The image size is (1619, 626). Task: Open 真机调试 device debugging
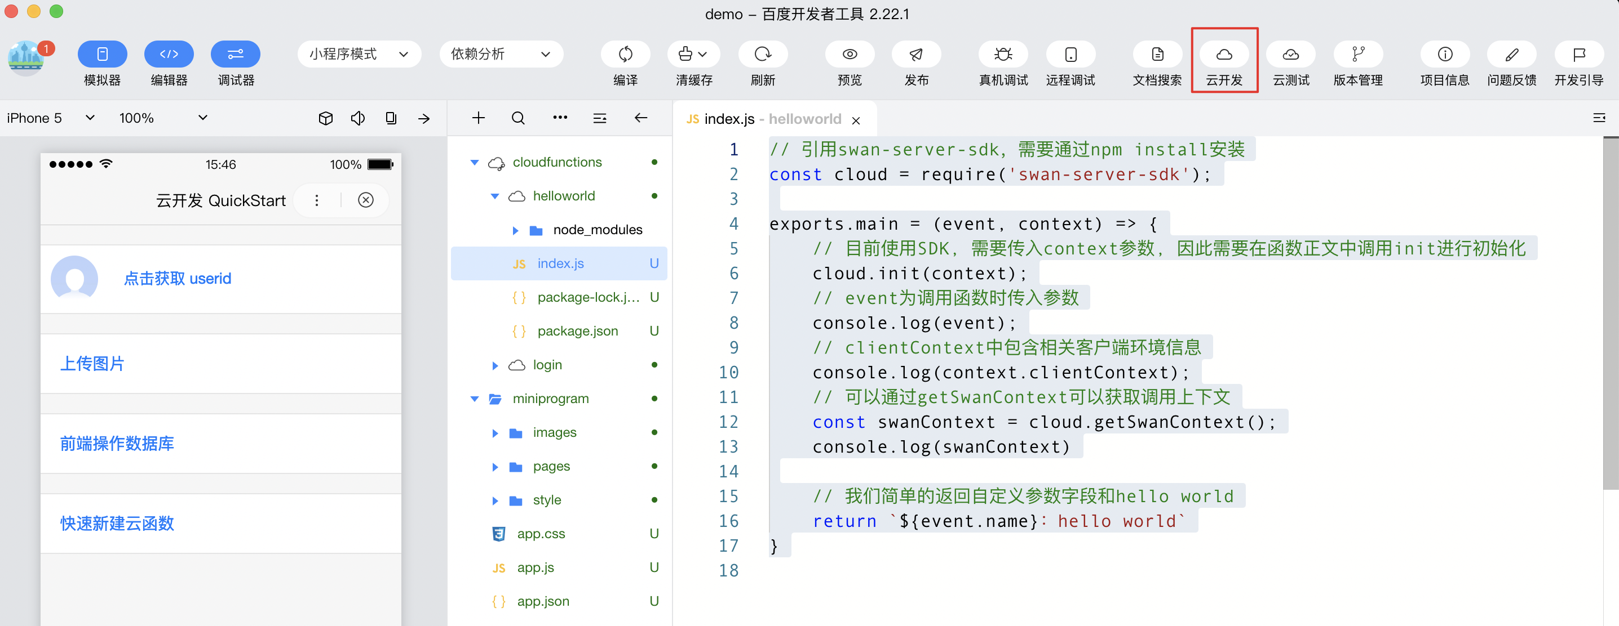[x=1003, y=55]
